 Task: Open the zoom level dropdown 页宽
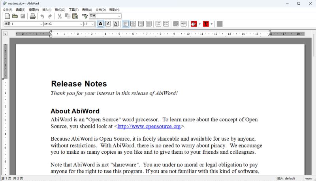point(105,16)
